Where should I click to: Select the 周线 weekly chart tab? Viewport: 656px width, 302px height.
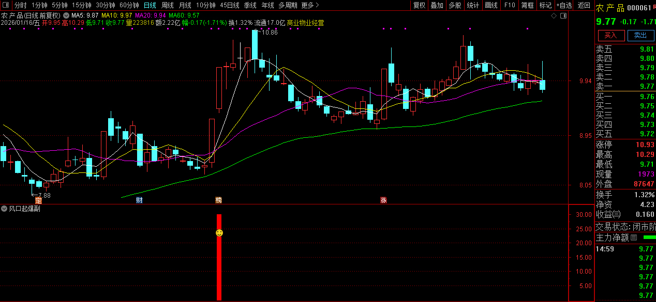pos(167,5)
